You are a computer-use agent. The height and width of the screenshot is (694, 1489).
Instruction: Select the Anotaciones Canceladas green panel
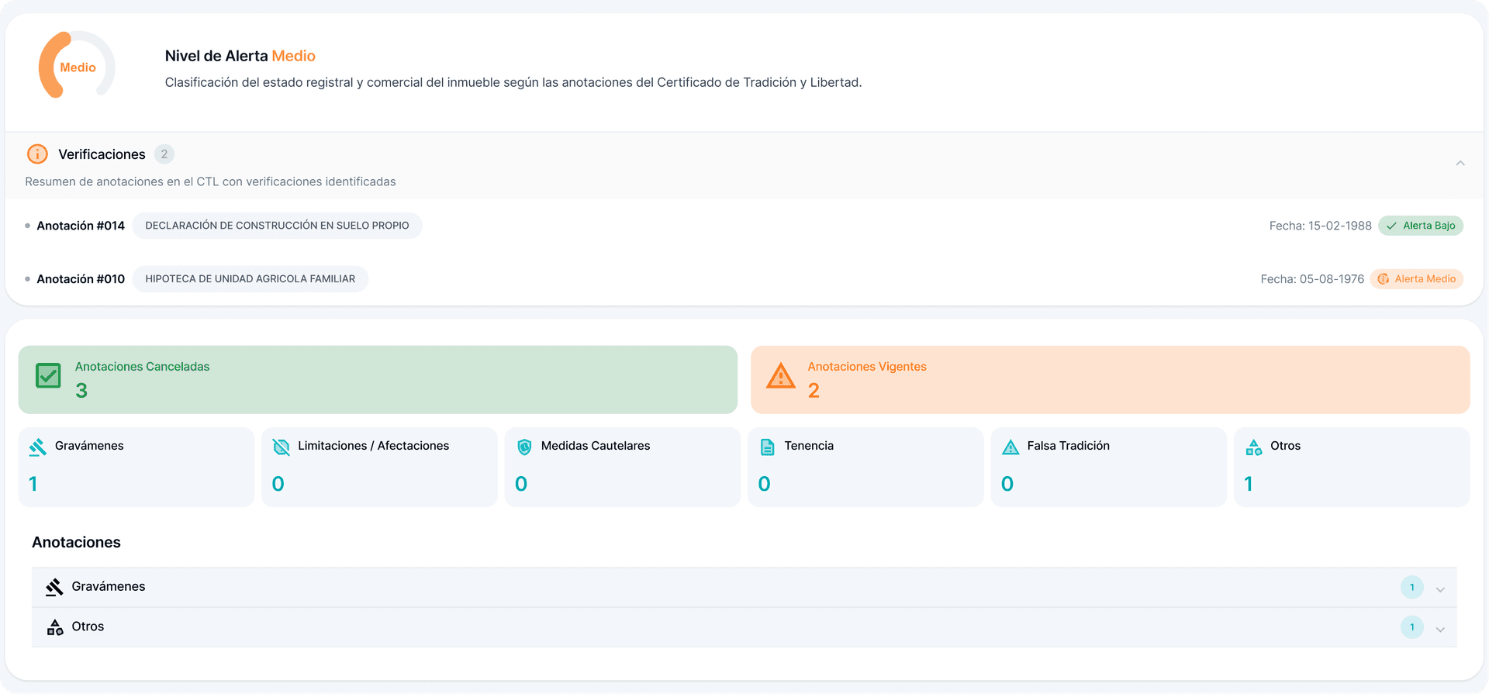coord(378,379)
